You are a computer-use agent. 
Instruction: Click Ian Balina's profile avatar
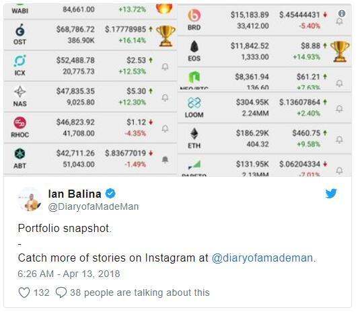coord(30,199)
